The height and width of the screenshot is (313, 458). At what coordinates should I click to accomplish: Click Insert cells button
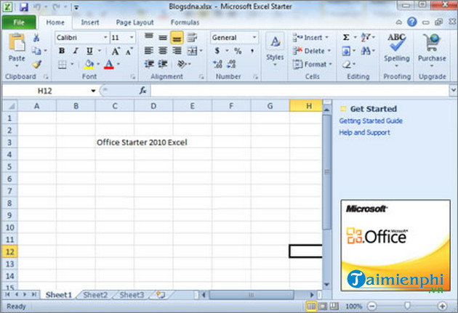311,38
